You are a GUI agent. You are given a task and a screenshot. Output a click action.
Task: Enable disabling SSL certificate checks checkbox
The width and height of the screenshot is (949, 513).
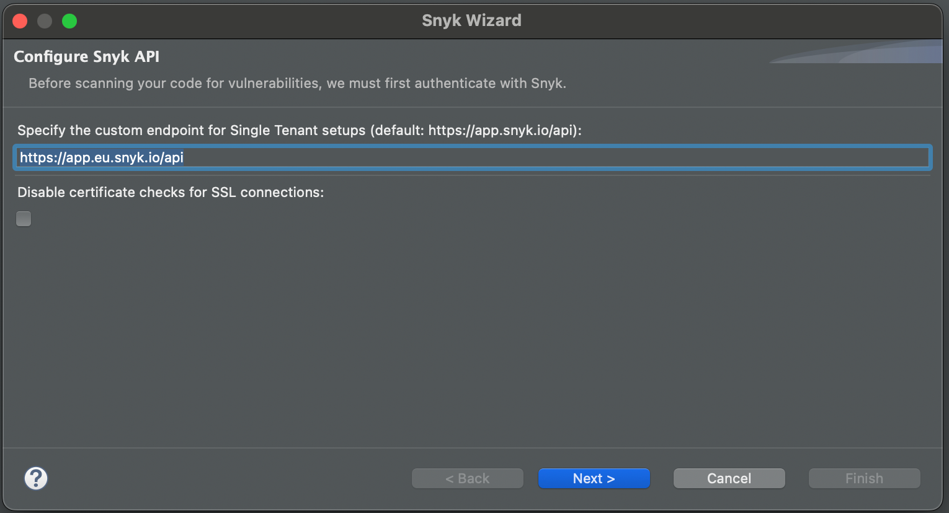(x=24, y=219)
